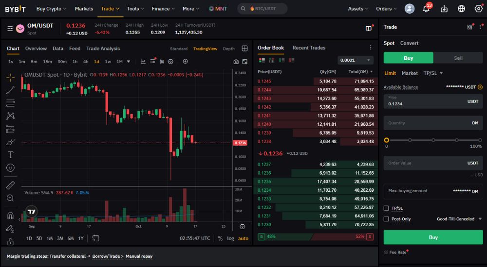Expand chart to fullscreen

(245, 62)
